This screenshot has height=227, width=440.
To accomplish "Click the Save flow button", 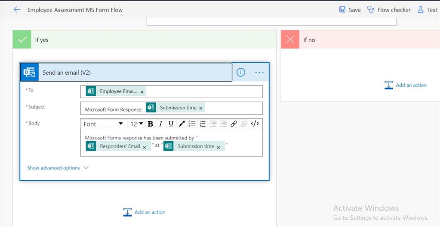I will 350,10.
